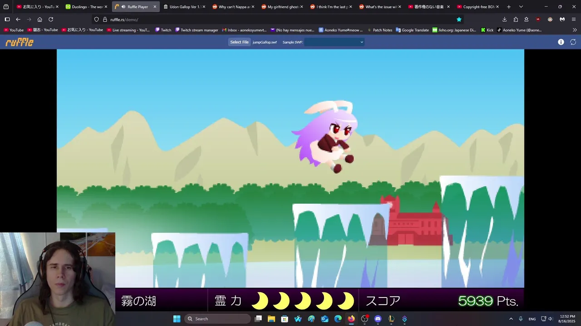The height and width of the screenshot is (326, 581).
Task: Open the extensions puzzle icon
Action: click(516, 19)
